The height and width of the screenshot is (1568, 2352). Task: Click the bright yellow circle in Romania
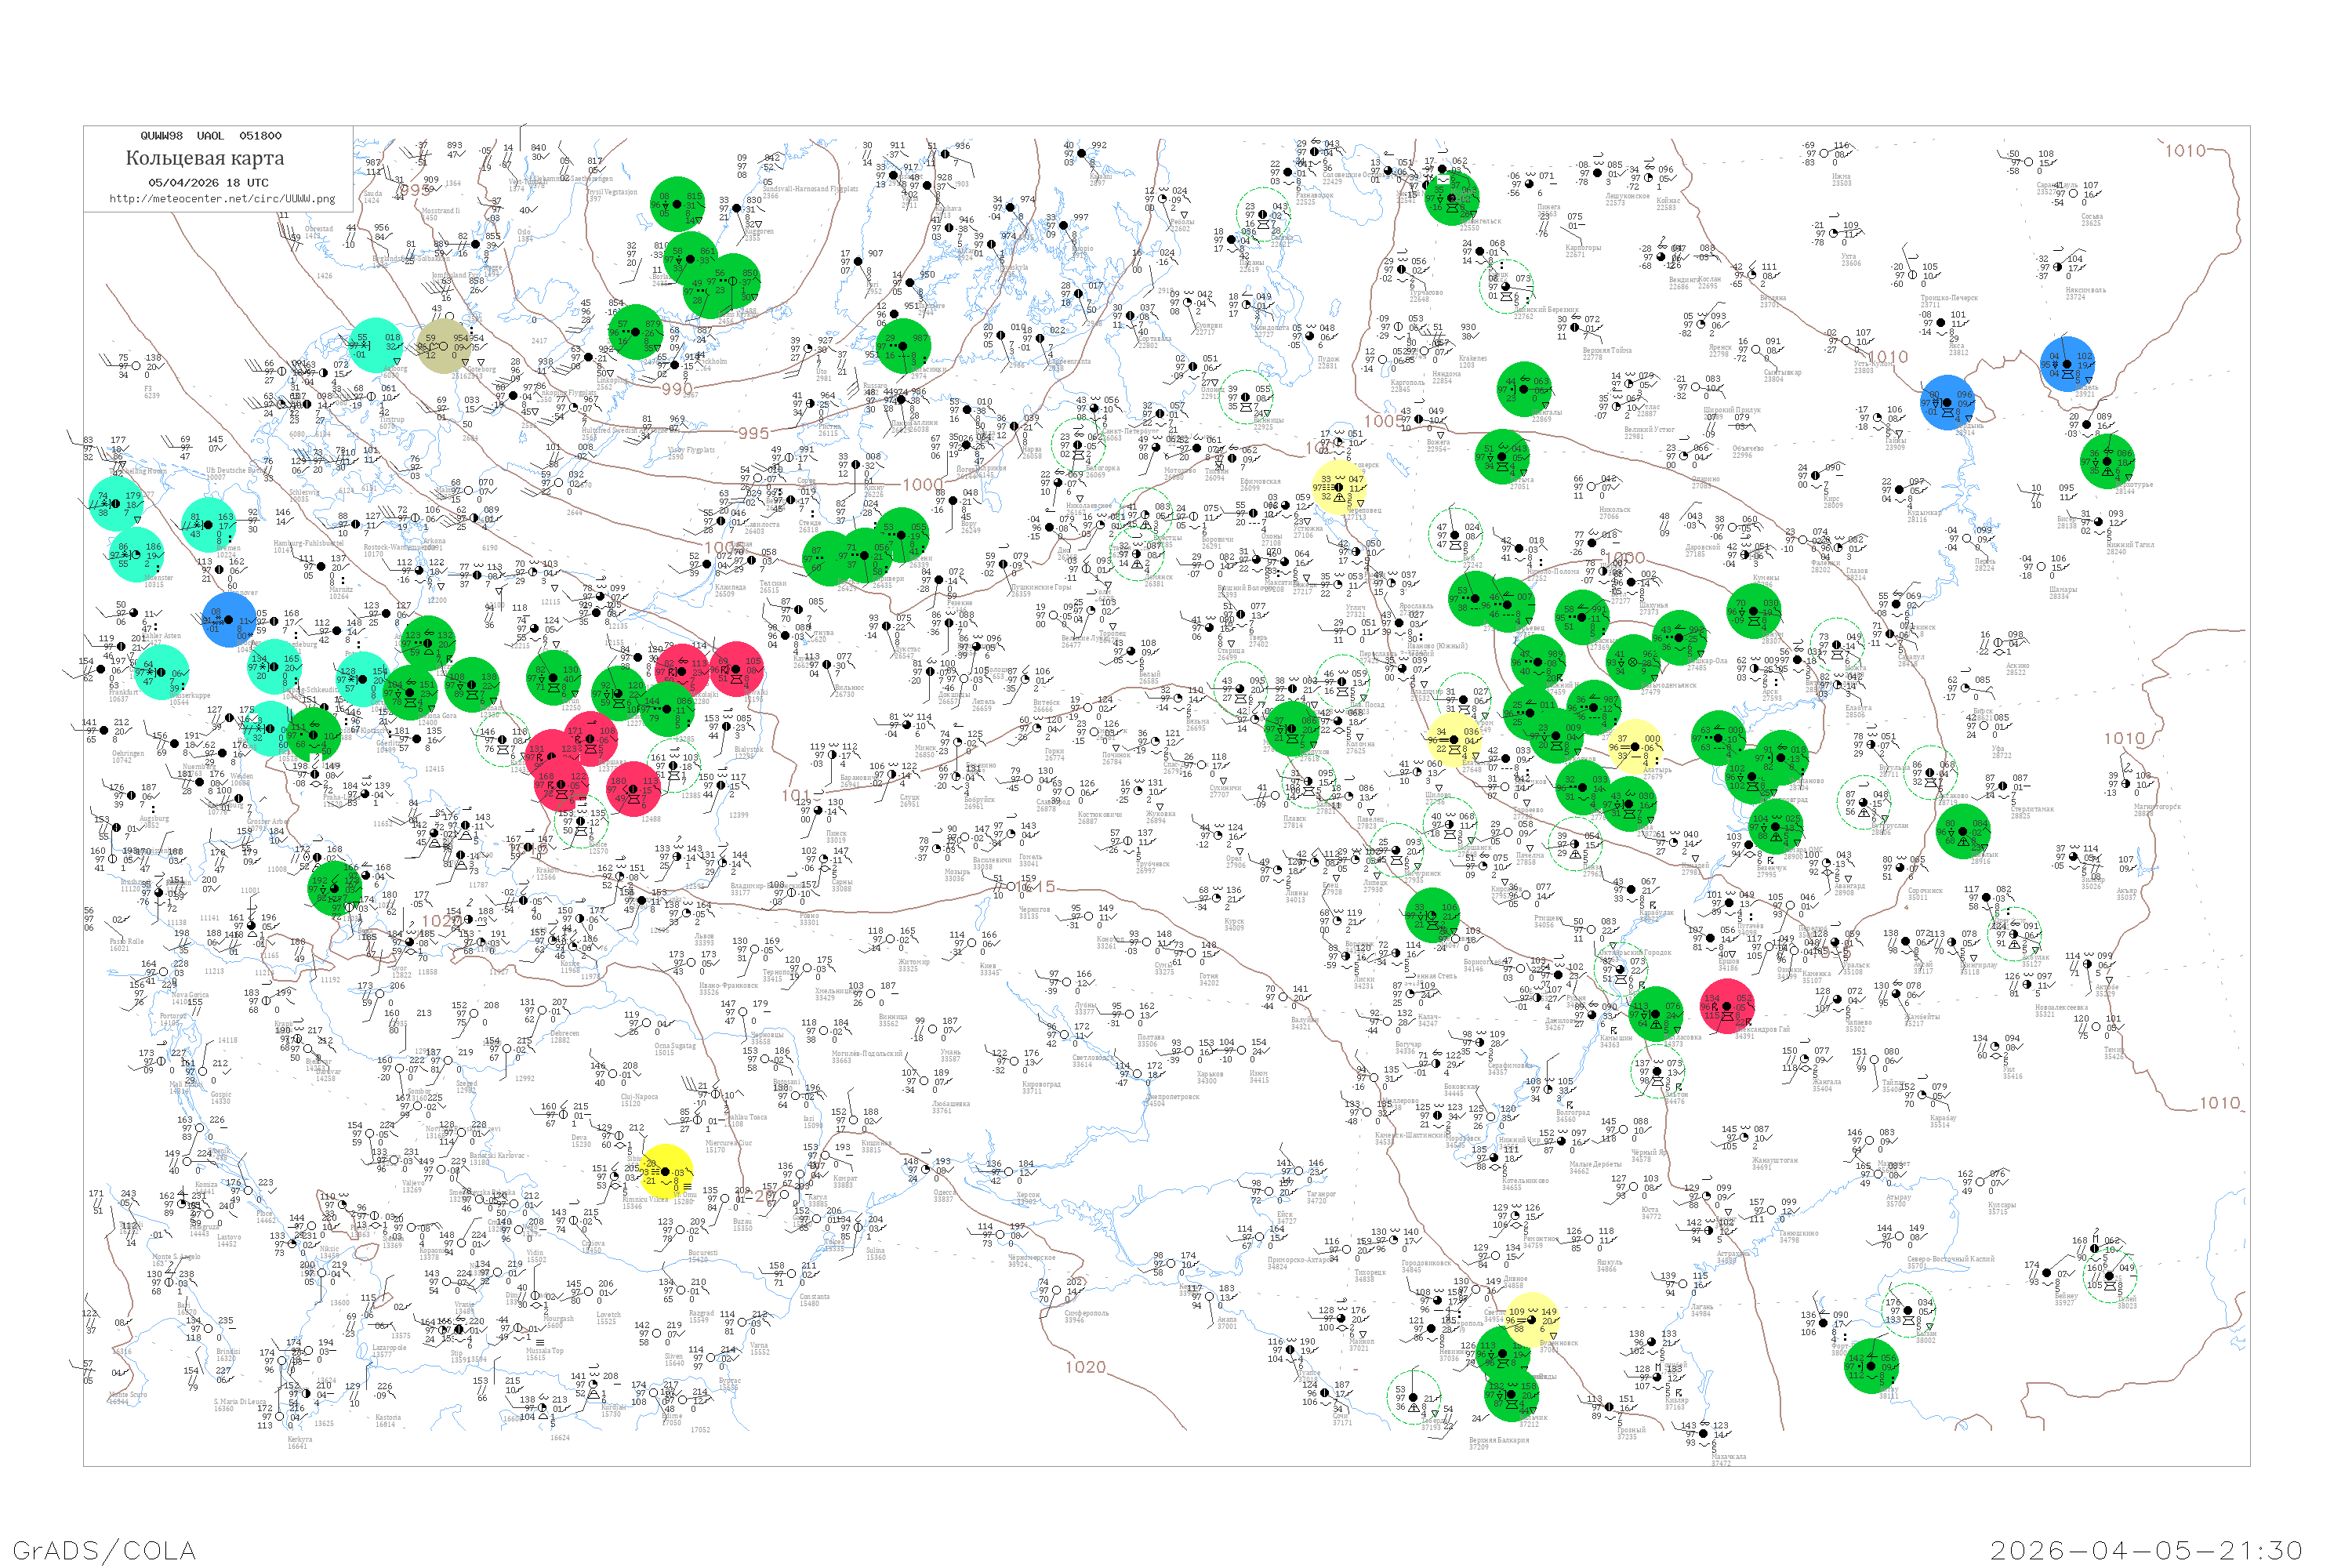point(665,1172)
